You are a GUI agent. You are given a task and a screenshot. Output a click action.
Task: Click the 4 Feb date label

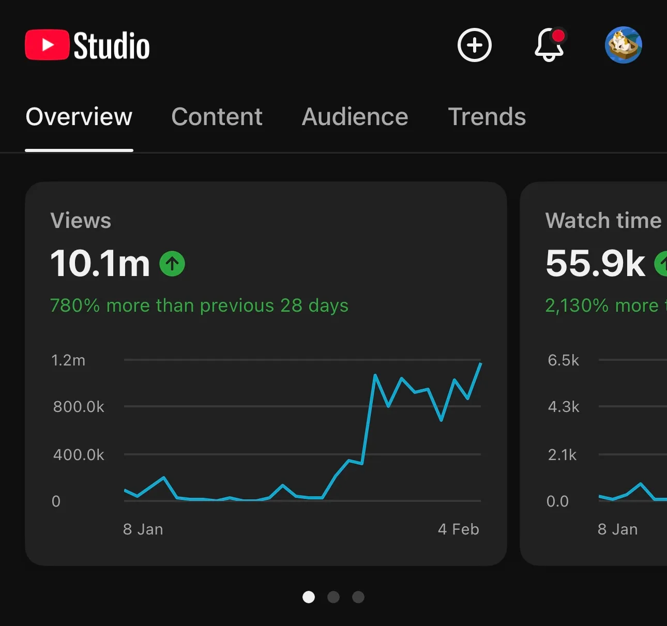coord(459,529)
